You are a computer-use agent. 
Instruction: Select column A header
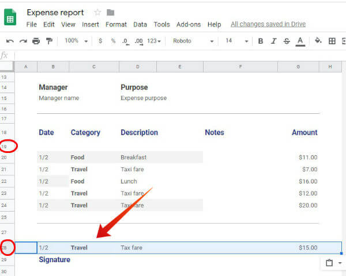(x=26, y=67)
